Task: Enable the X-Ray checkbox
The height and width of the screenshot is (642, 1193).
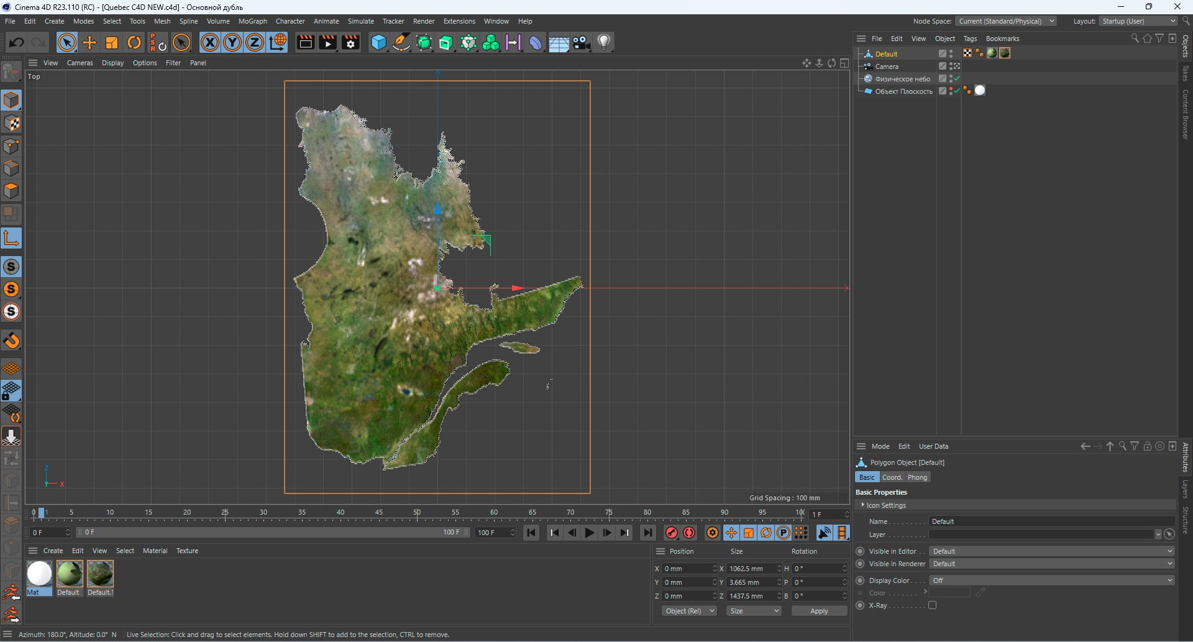Action: (932, 605)
